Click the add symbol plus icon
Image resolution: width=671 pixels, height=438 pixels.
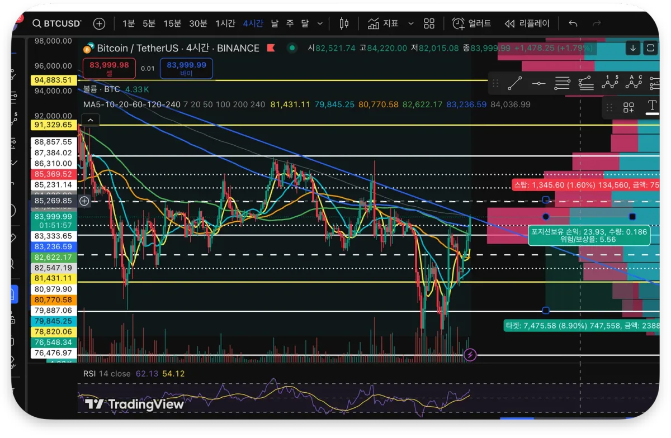(99, 23)
